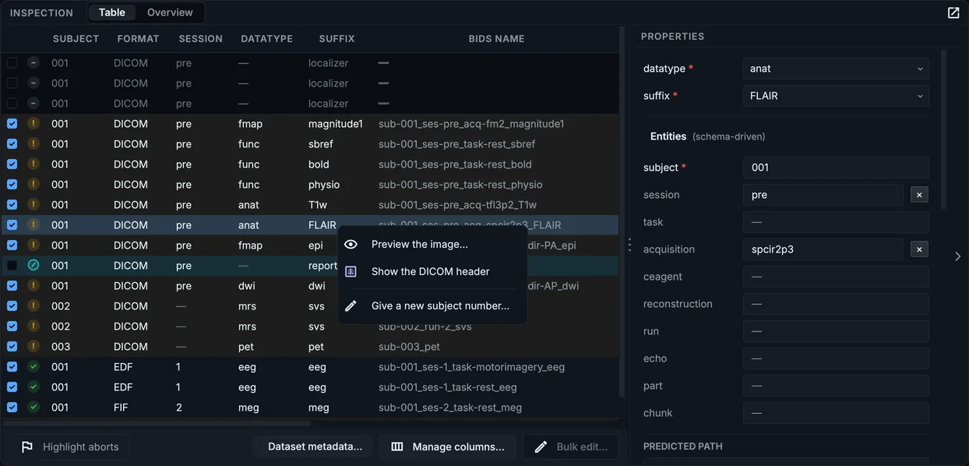Click the columns icon in Manage columns

397,447
